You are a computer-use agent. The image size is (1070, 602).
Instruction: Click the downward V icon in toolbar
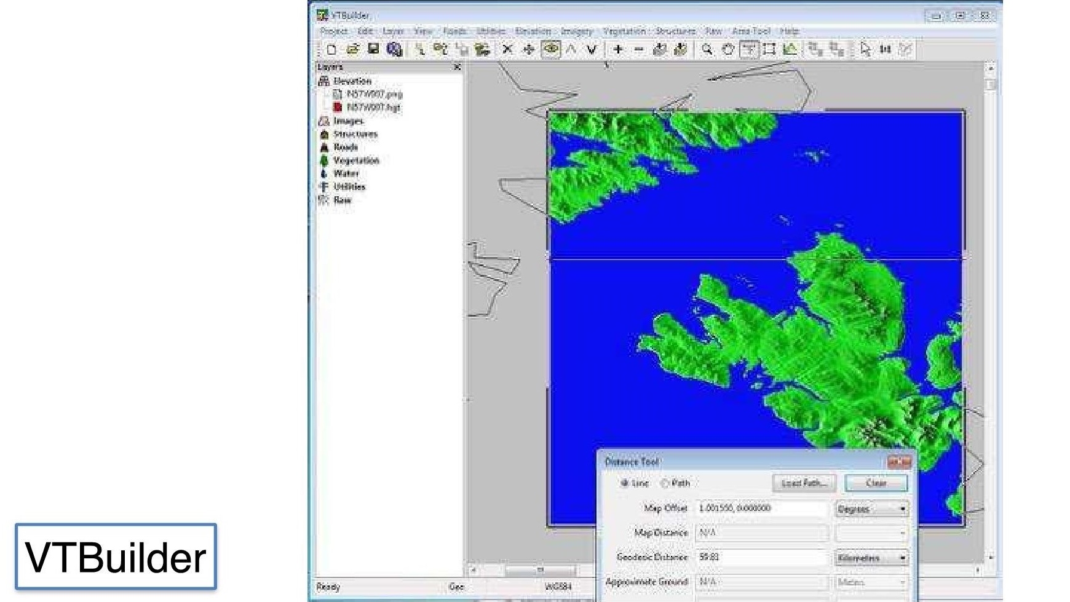(x=592, y=49)
